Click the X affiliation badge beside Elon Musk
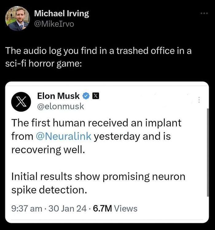 point(95,96)
